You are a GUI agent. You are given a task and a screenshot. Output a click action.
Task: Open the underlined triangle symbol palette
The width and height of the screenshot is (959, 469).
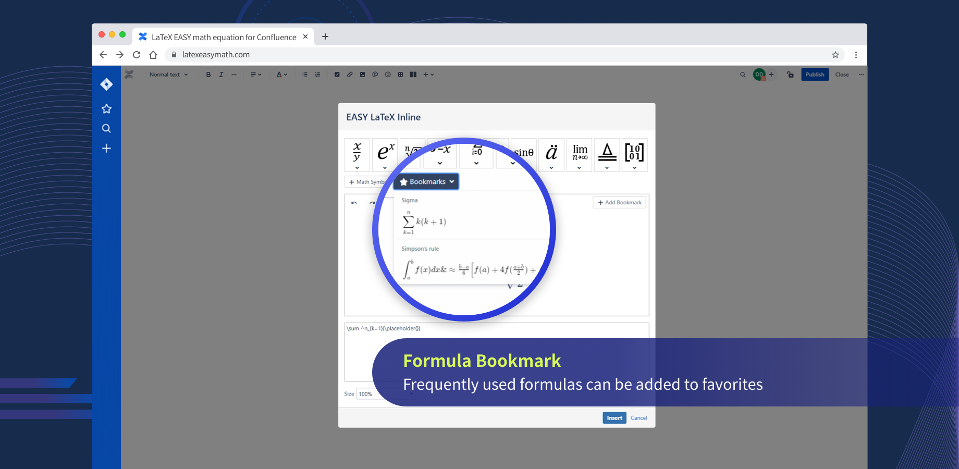tap(607, 155)
